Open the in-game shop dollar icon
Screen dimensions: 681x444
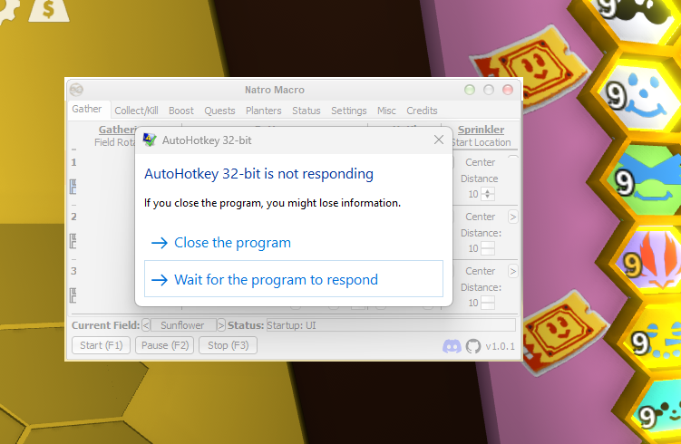point(49,10)
